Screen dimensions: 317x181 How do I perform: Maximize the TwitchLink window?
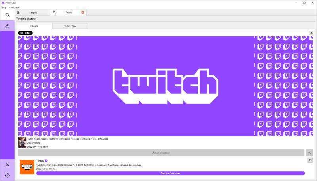(x=304, y=3)
